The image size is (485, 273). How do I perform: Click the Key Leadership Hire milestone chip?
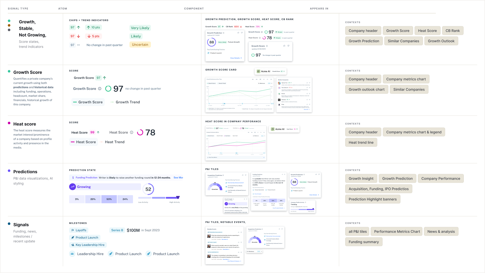88,245
